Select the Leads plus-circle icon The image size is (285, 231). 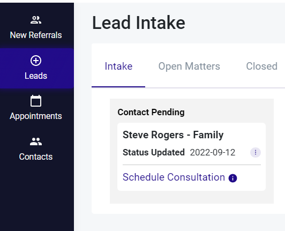coord(36,61)
